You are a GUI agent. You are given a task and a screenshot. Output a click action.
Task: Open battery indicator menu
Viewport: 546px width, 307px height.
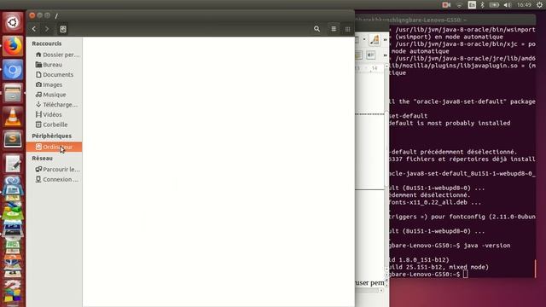[x=494, y=5]
